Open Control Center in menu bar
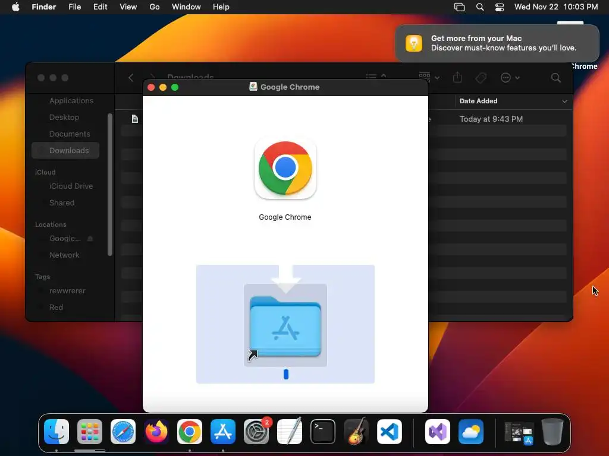609x456 pixels. pyautogui.click(x=500, y=7)
